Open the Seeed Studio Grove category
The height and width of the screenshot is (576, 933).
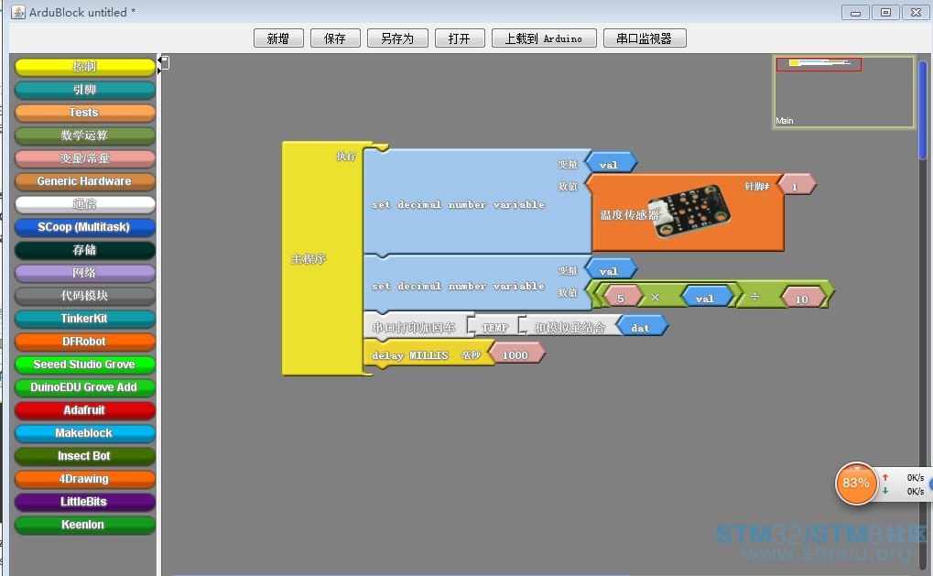(x=84, y=364)
